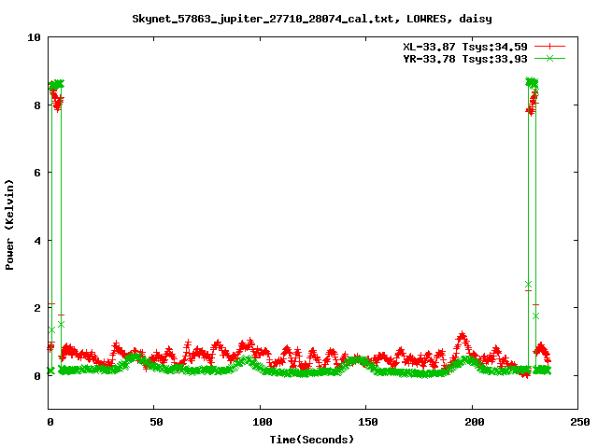Click the green YR bump near 145 seconds

tap(357, 360)
